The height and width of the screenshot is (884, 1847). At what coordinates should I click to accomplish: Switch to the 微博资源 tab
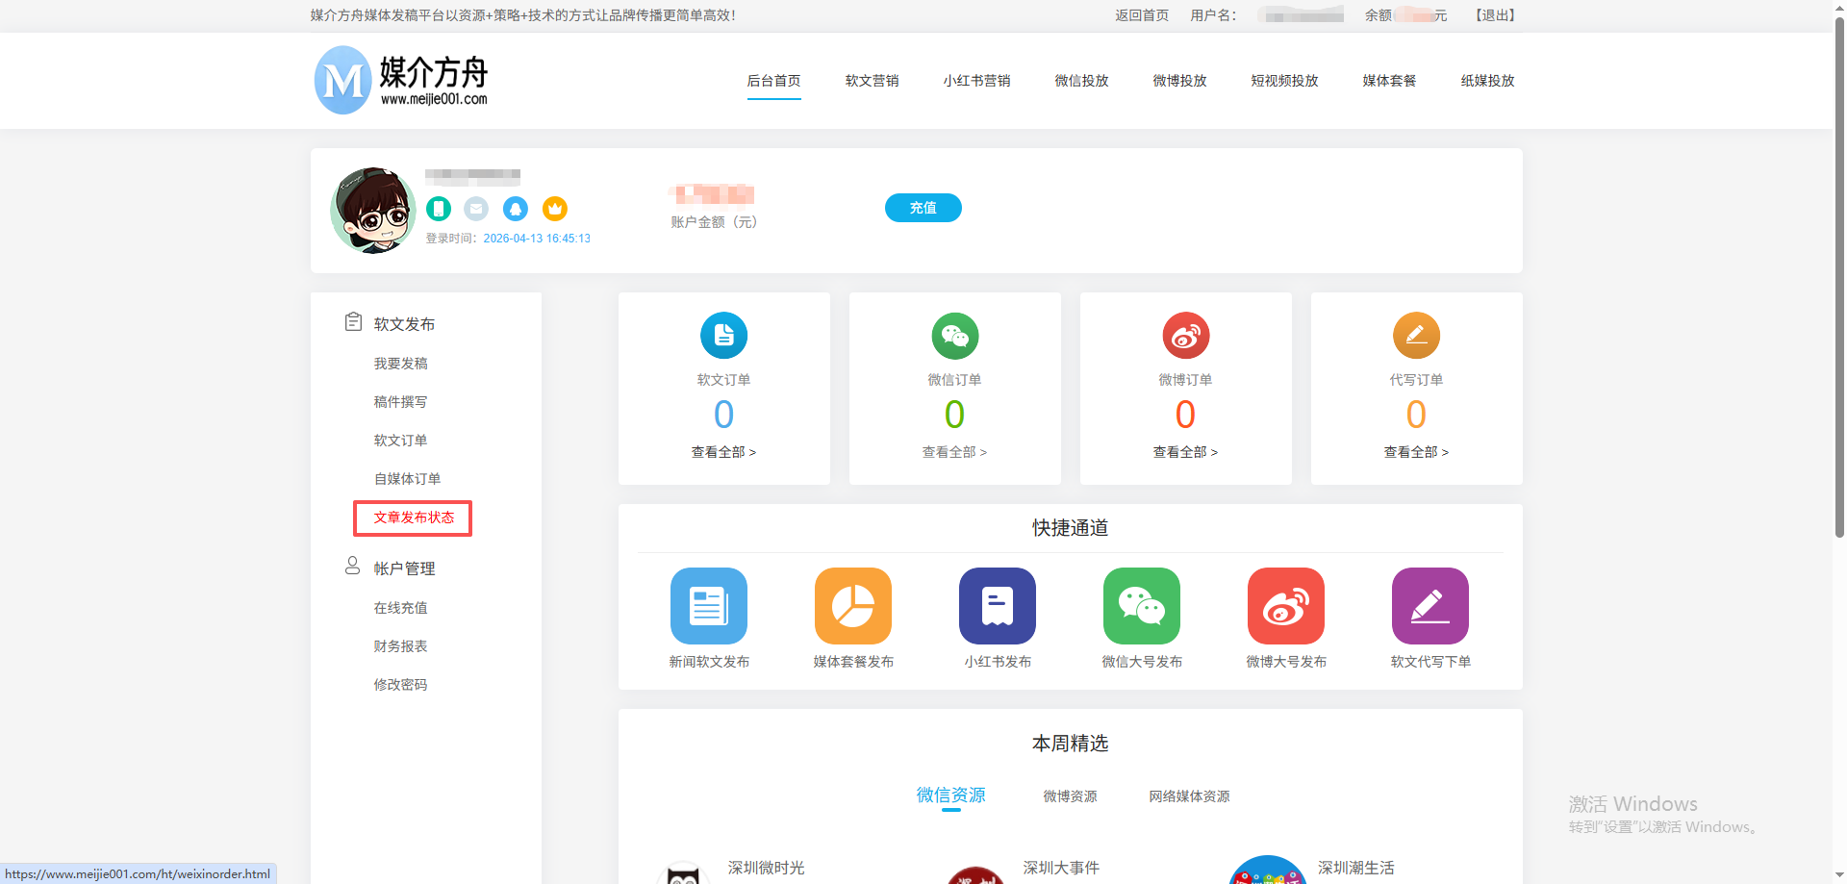(x=1070, y=796)
